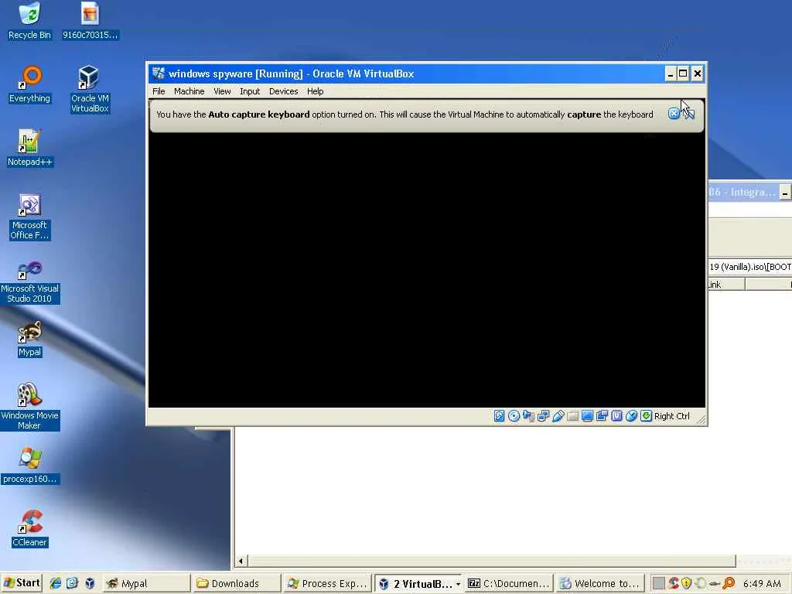792x594 pixels.
Task: Select the Microsoft Office desktop shortcut
Action: tap(29, 217)
